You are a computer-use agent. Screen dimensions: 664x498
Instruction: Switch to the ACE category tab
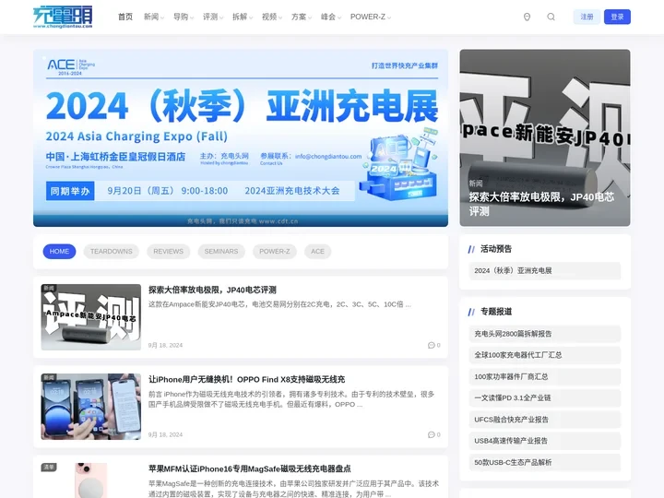[317, 252]
